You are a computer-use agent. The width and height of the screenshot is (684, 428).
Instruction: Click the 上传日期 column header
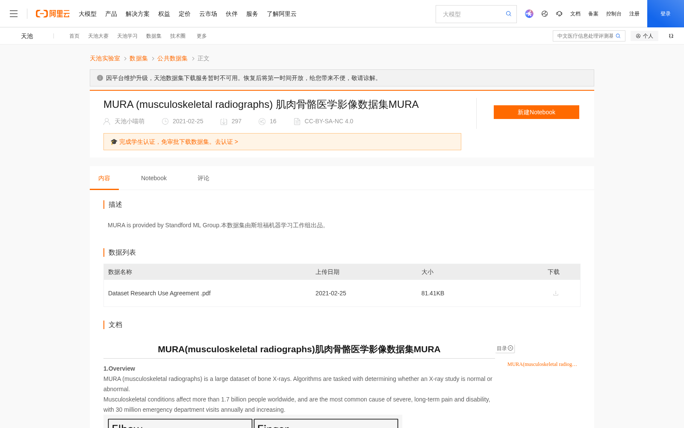click(x=327, y=272)
